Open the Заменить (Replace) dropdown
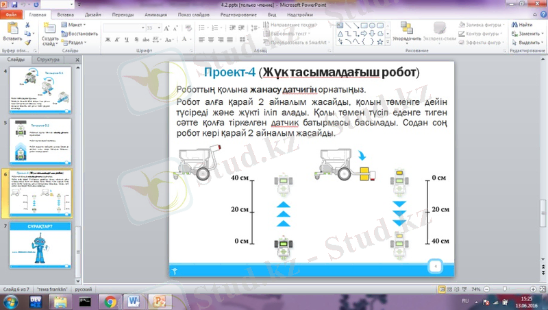Screen dimensions: 548x310 (x=528, y=33)
